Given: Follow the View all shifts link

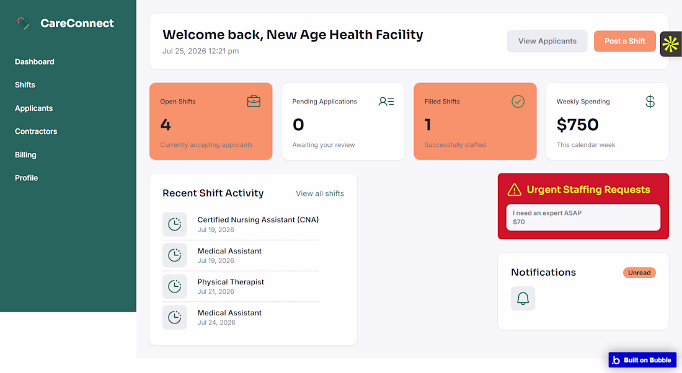Looking at the screenshot, I should point(320,193).
